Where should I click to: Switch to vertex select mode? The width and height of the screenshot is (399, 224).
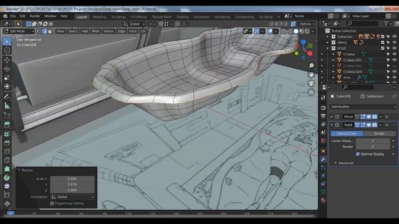[39, 31]
